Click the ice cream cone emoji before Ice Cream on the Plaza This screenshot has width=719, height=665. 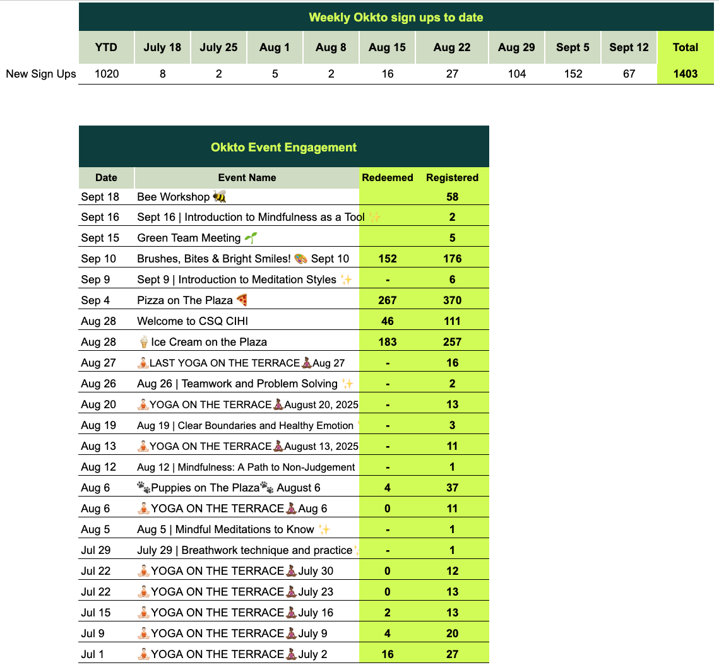pyautogui.click(x=143, y=342)
